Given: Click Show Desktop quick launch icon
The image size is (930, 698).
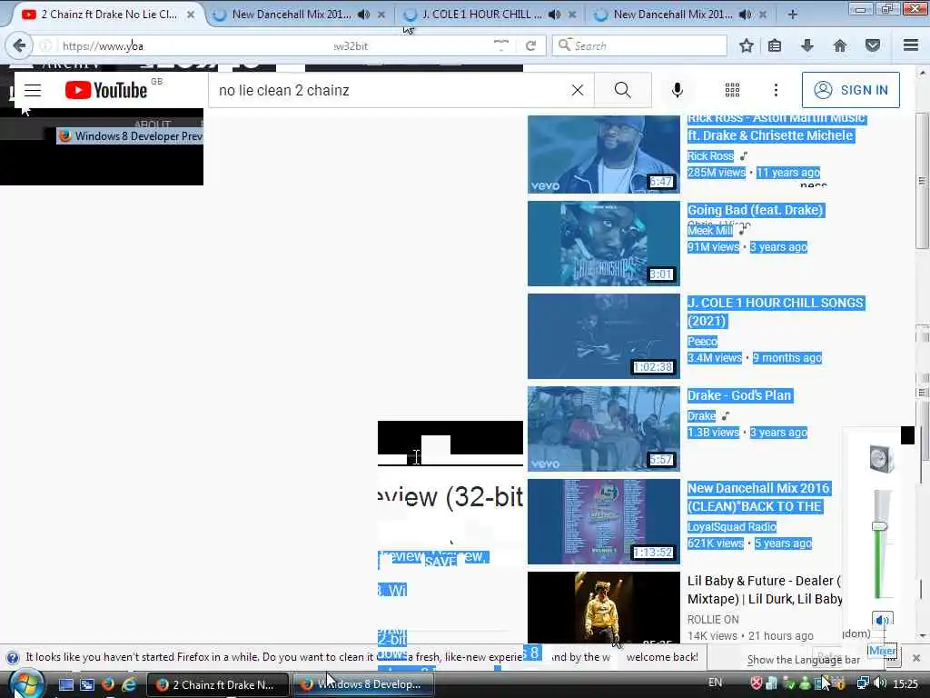Looking at the screenshot, I should coord(65,684).
